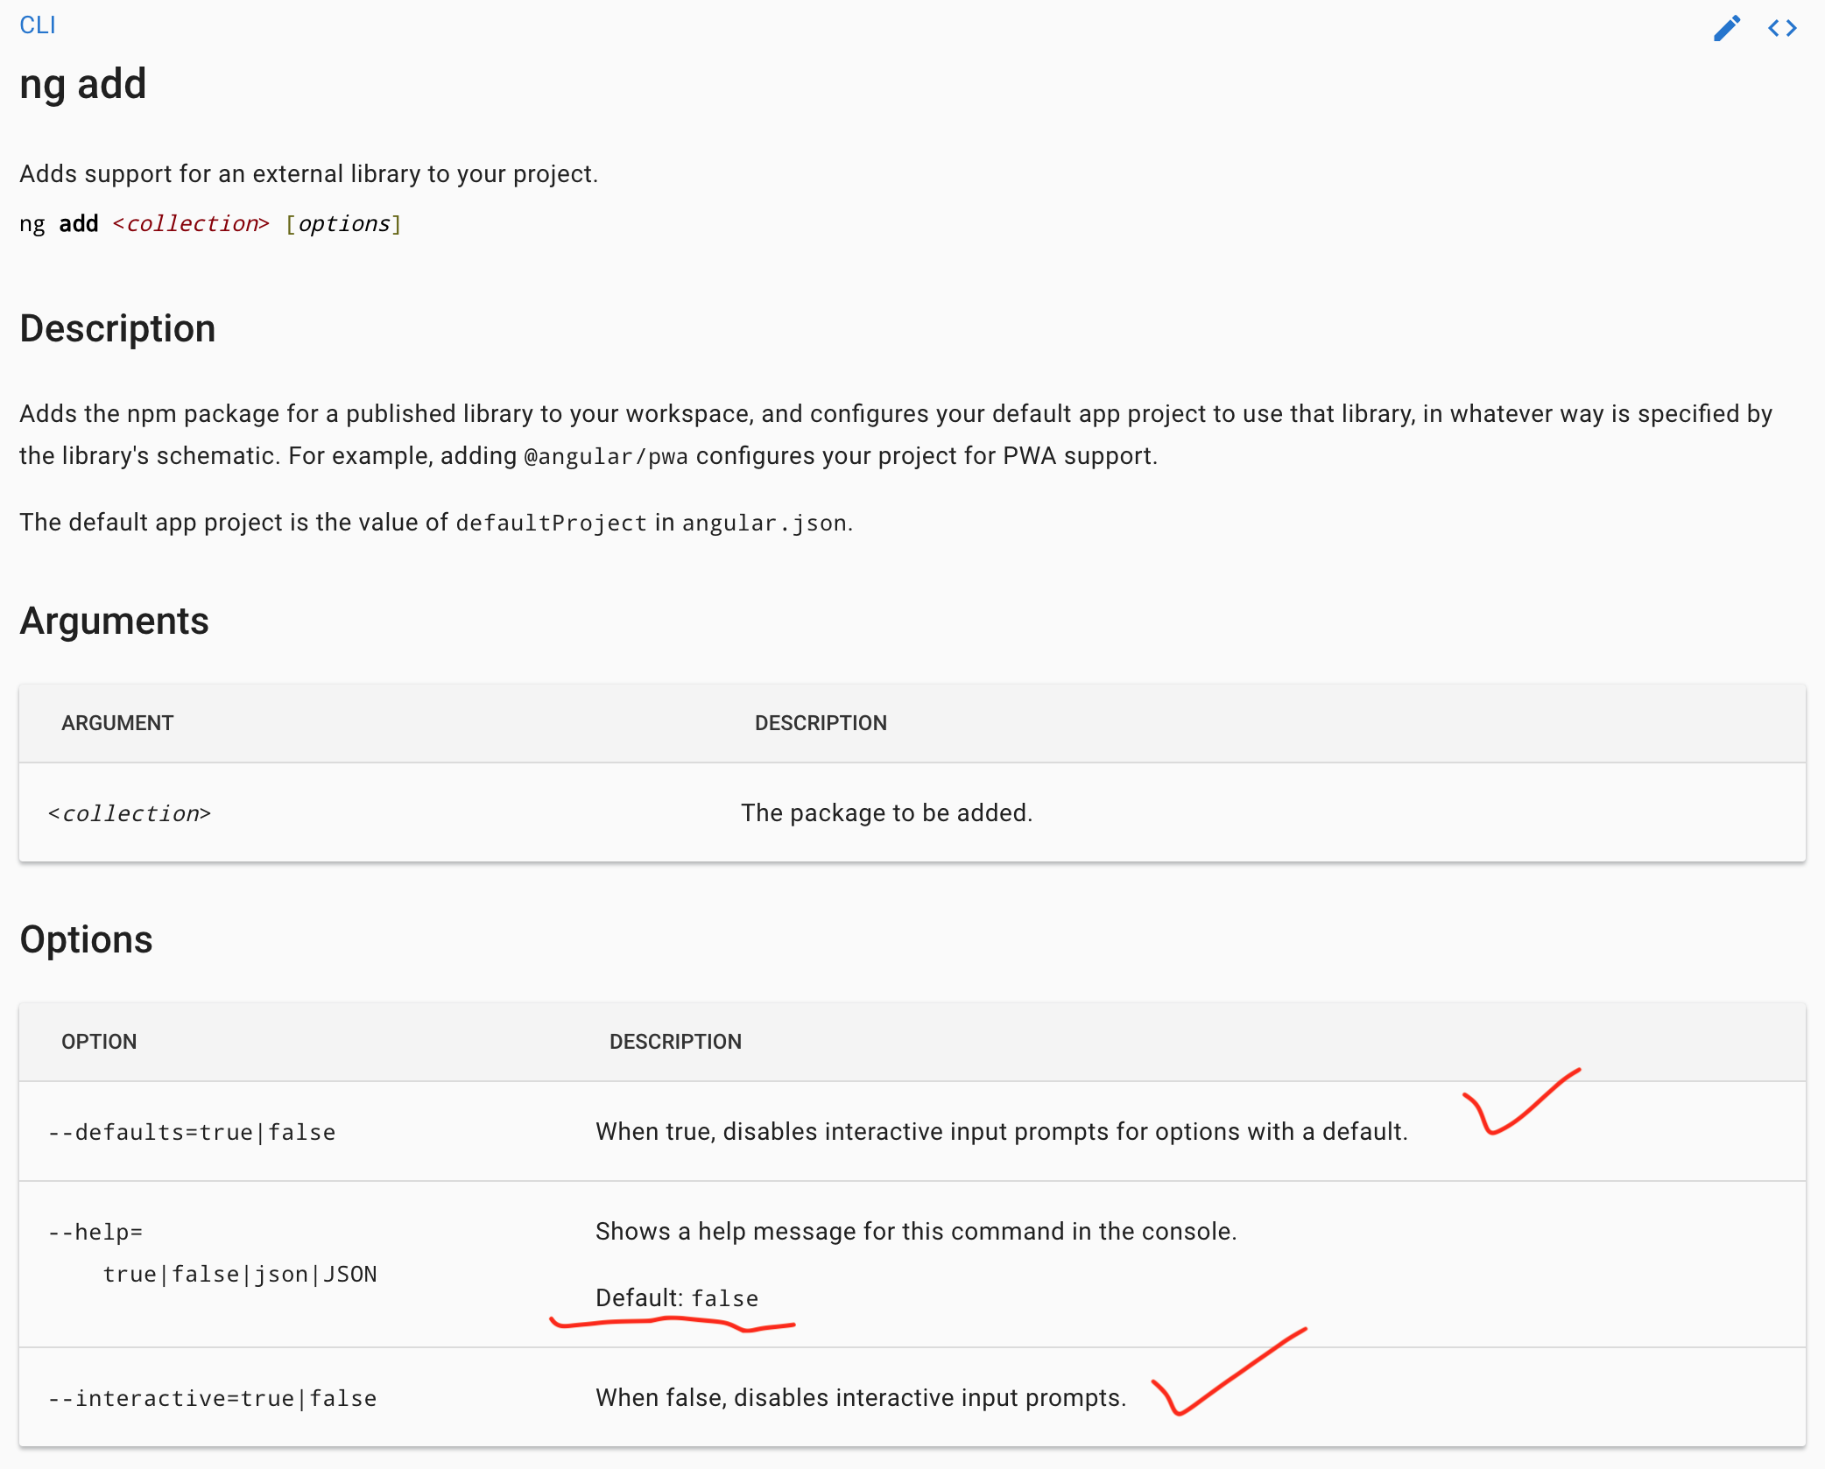Click the ARGUMENT column header
1825x1469 pixels.
point(117,723)
